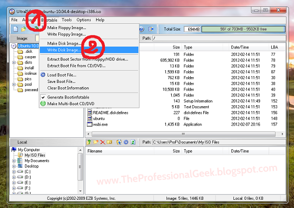Screen dimensions: 294x208
Task: Click the local Path input field
Action: tap(219, 142)
